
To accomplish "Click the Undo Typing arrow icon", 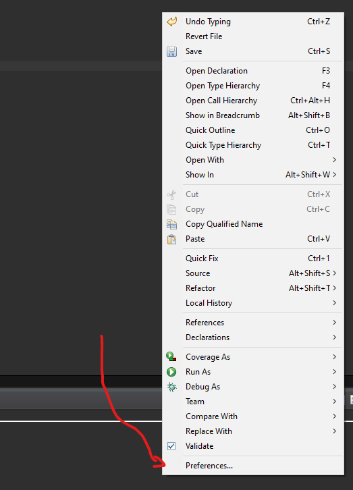I will point(172,22).
